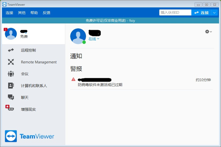Click the red warning triangle alert icon

(73, 79)
